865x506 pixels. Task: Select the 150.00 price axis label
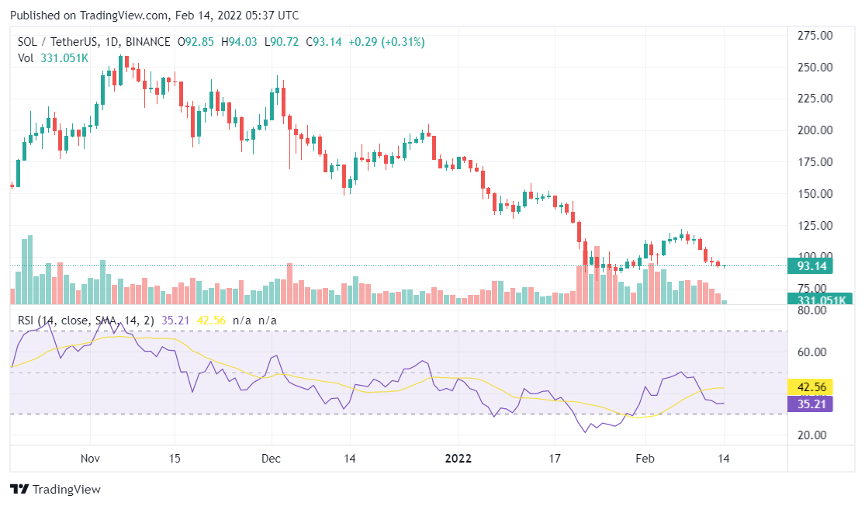(x=815, y=193)
